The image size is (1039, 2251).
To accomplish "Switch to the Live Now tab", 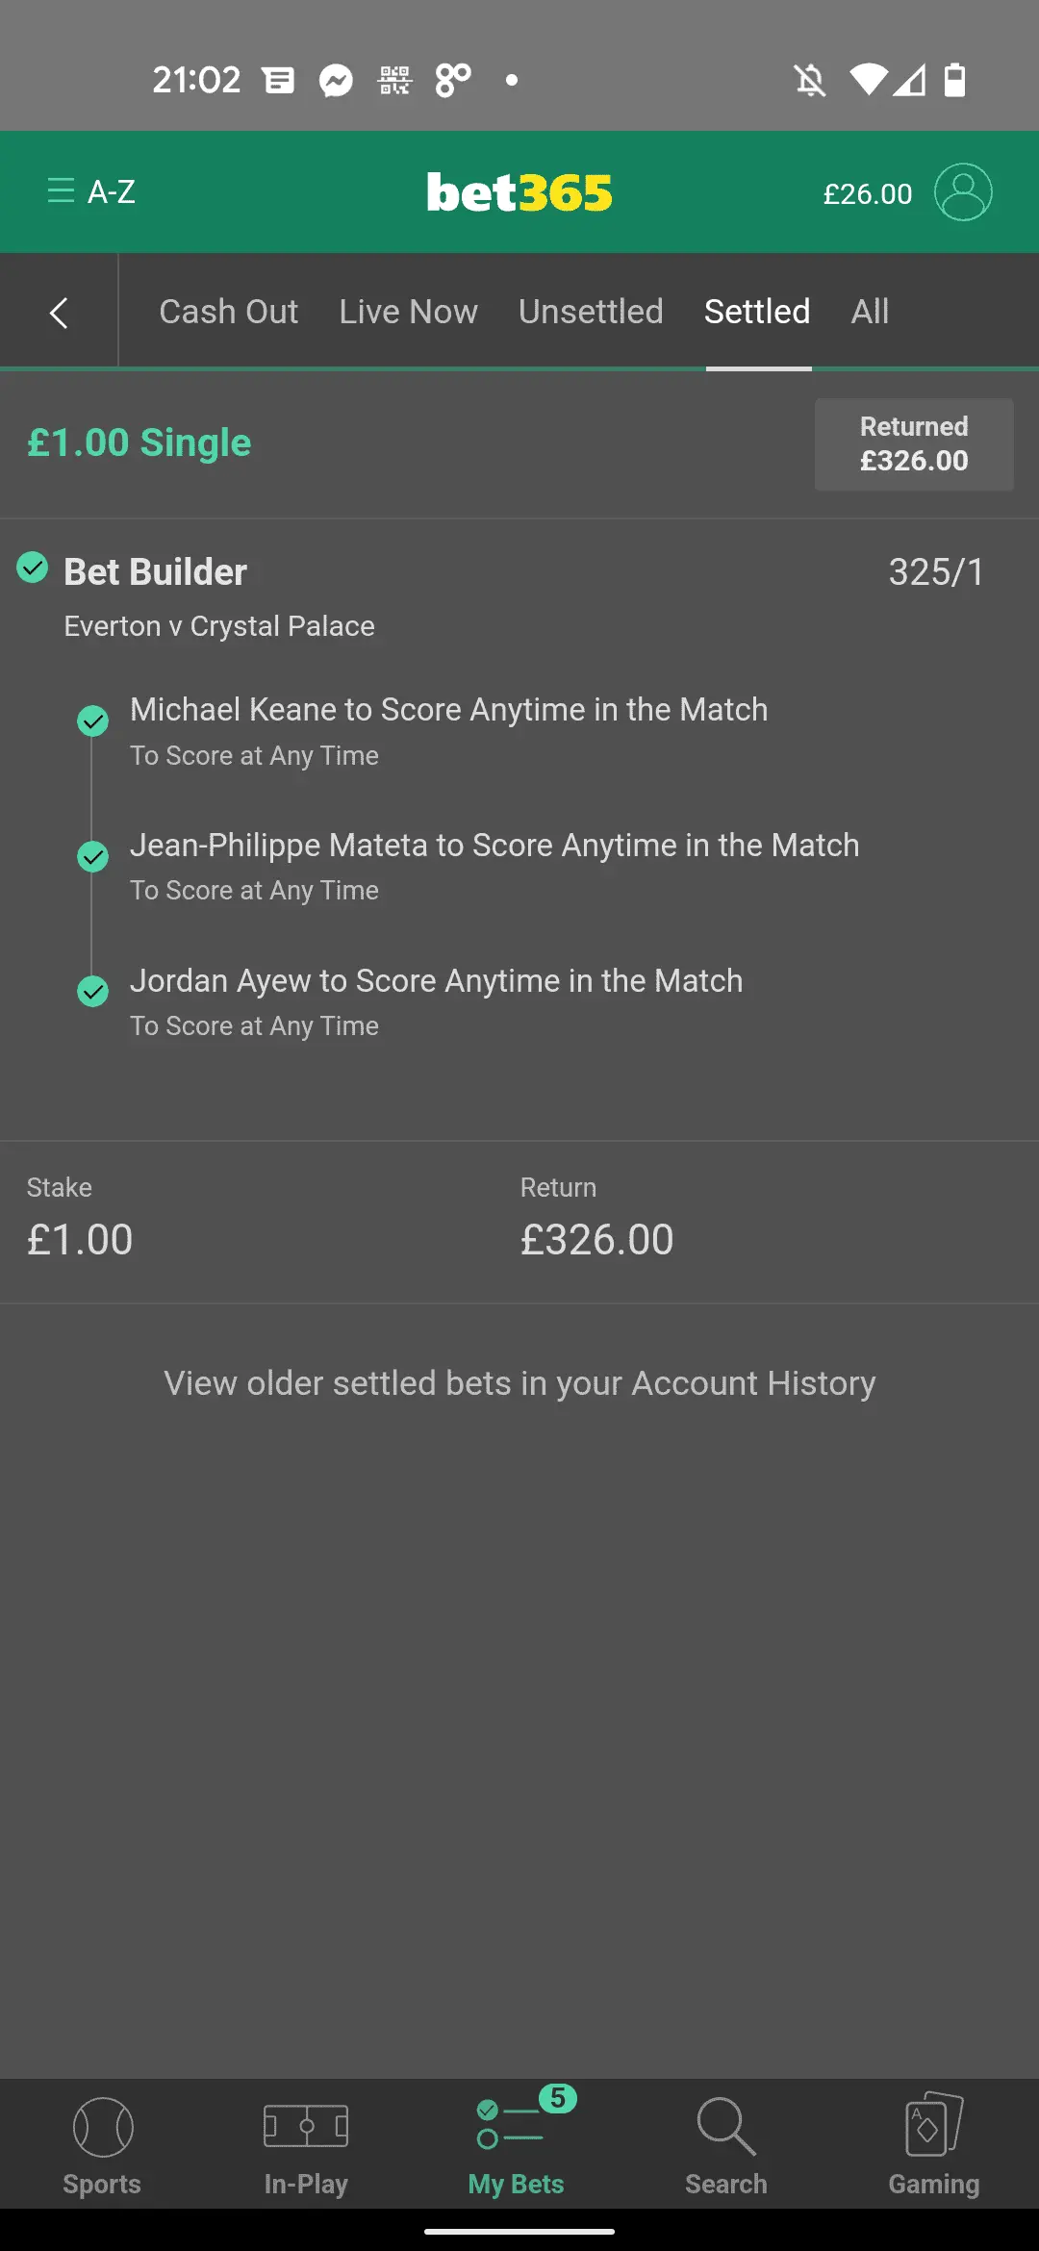I will coord(408,312).
